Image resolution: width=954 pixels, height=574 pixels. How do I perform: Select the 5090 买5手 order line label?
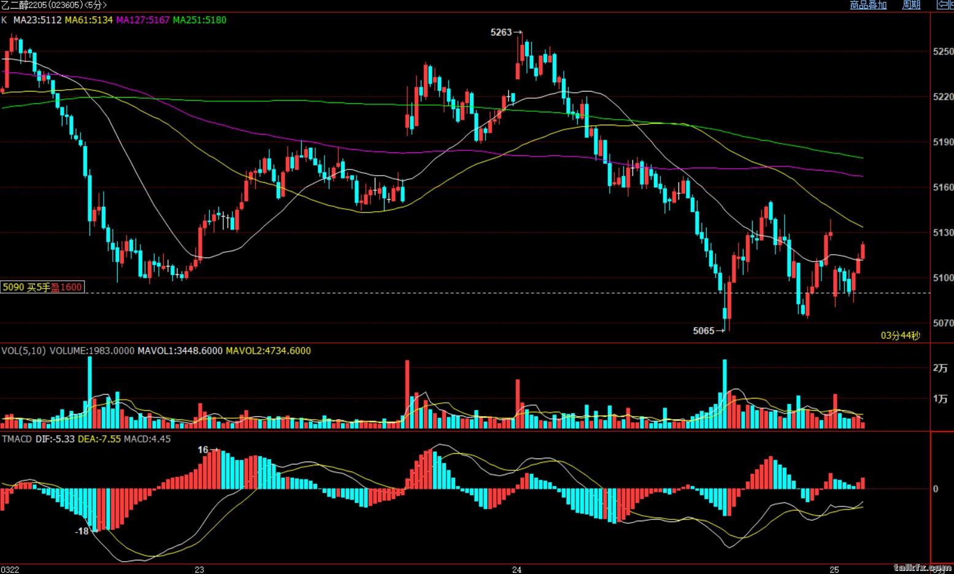42,287
